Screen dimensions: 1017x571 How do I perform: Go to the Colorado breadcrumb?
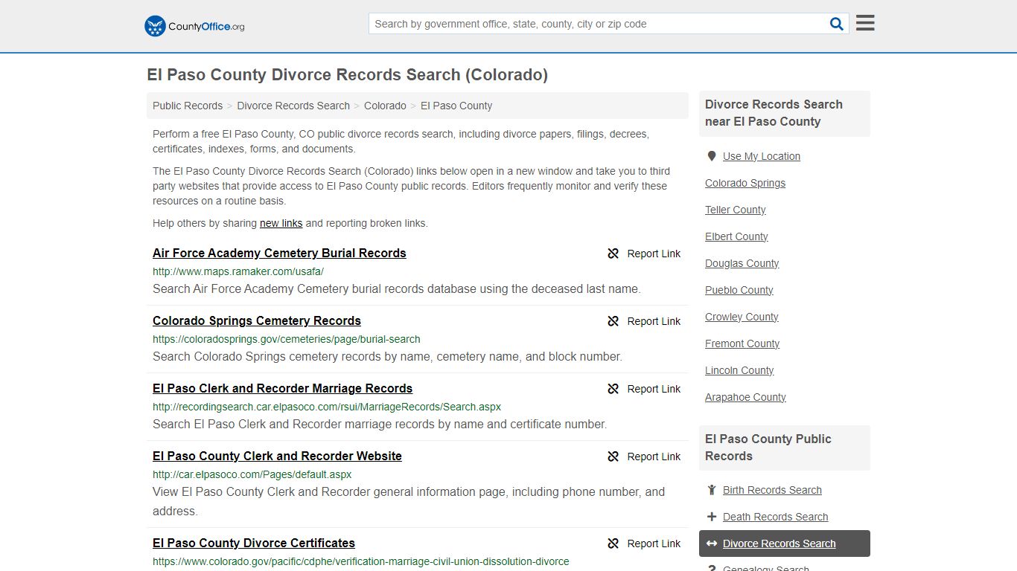tap(385, 106)
